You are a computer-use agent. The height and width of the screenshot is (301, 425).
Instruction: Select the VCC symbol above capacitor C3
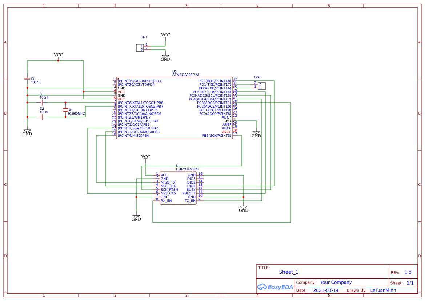click(x=58, y=55)
